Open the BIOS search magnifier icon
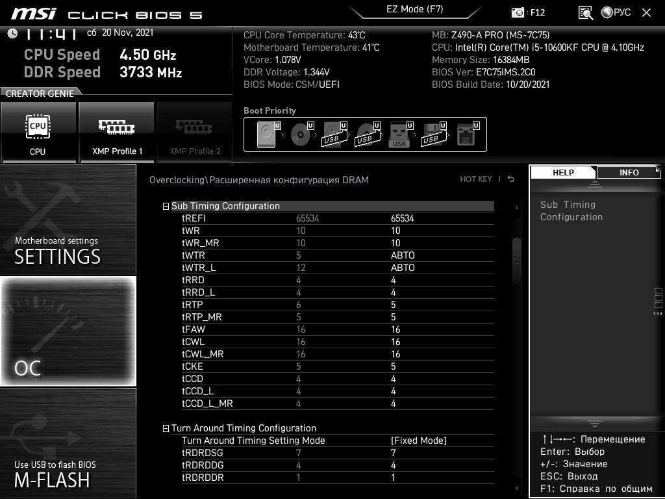This screenshot has height=499, width=665. [x=586, y=13]
